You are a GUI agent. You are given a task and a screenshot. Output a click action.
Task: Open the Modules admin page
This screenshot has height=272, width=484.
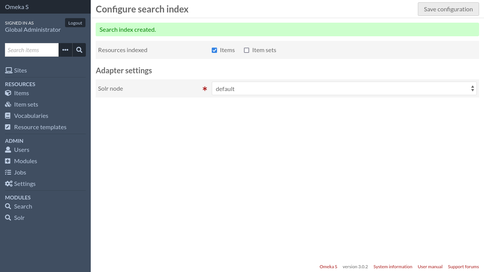tap(25, 161)
